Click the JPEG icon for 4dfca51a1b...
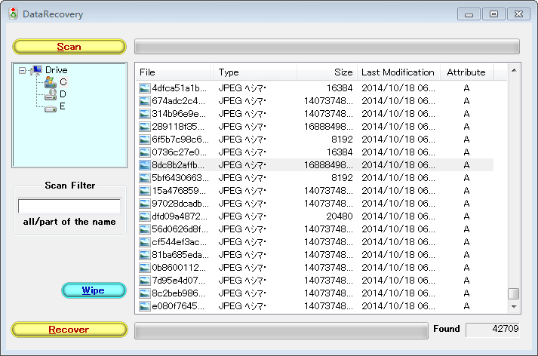Screen dimensions: 538x356 pyautogui.click(x=144, y=88)
